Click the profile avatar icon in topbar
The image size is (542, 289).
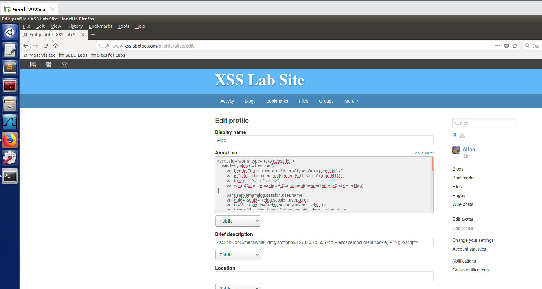(33, 64)
